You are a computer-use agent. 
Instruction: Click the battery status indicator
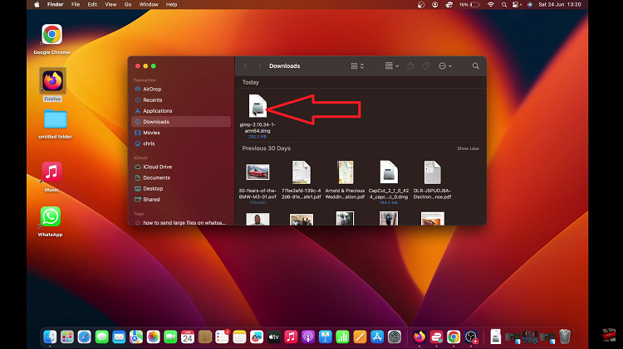pos(469,5)
